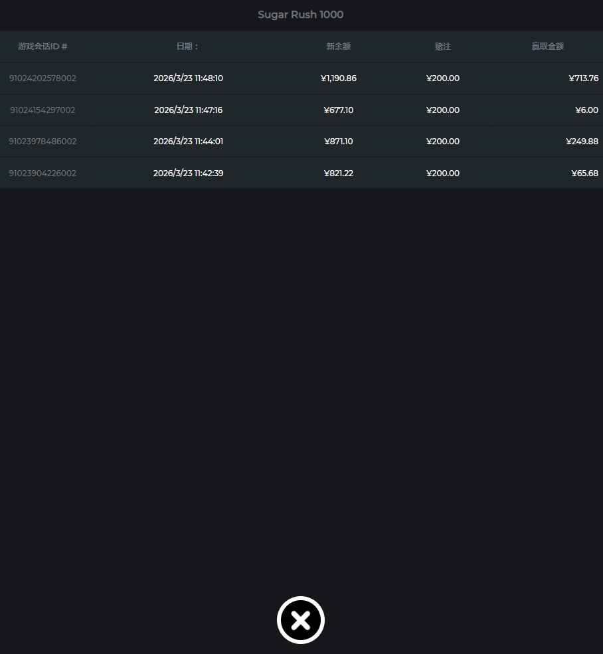Close the game history with the X icon
This screenshot has height=654, width=603.
300,620
